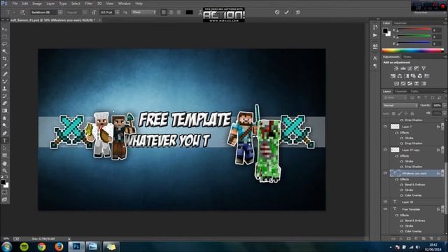448x252 pixels.
Task: Open Spotify from the taskbar
Action: pos(24,246)
